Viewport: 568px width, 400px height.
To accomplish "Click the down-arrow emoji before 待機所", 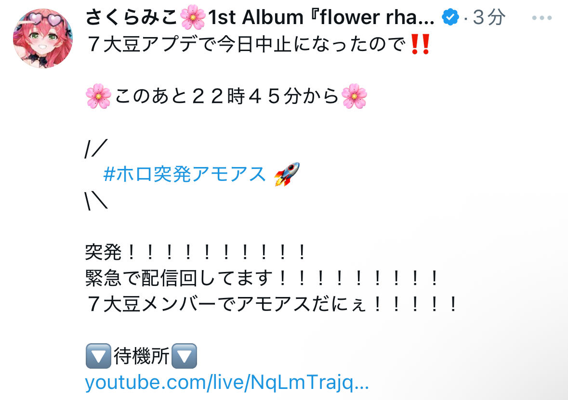I will click(x=98, y=356).
